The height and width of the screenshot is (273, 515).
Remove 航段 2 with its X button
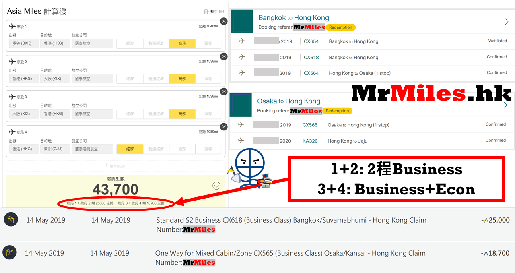click(x=224, y=56)
